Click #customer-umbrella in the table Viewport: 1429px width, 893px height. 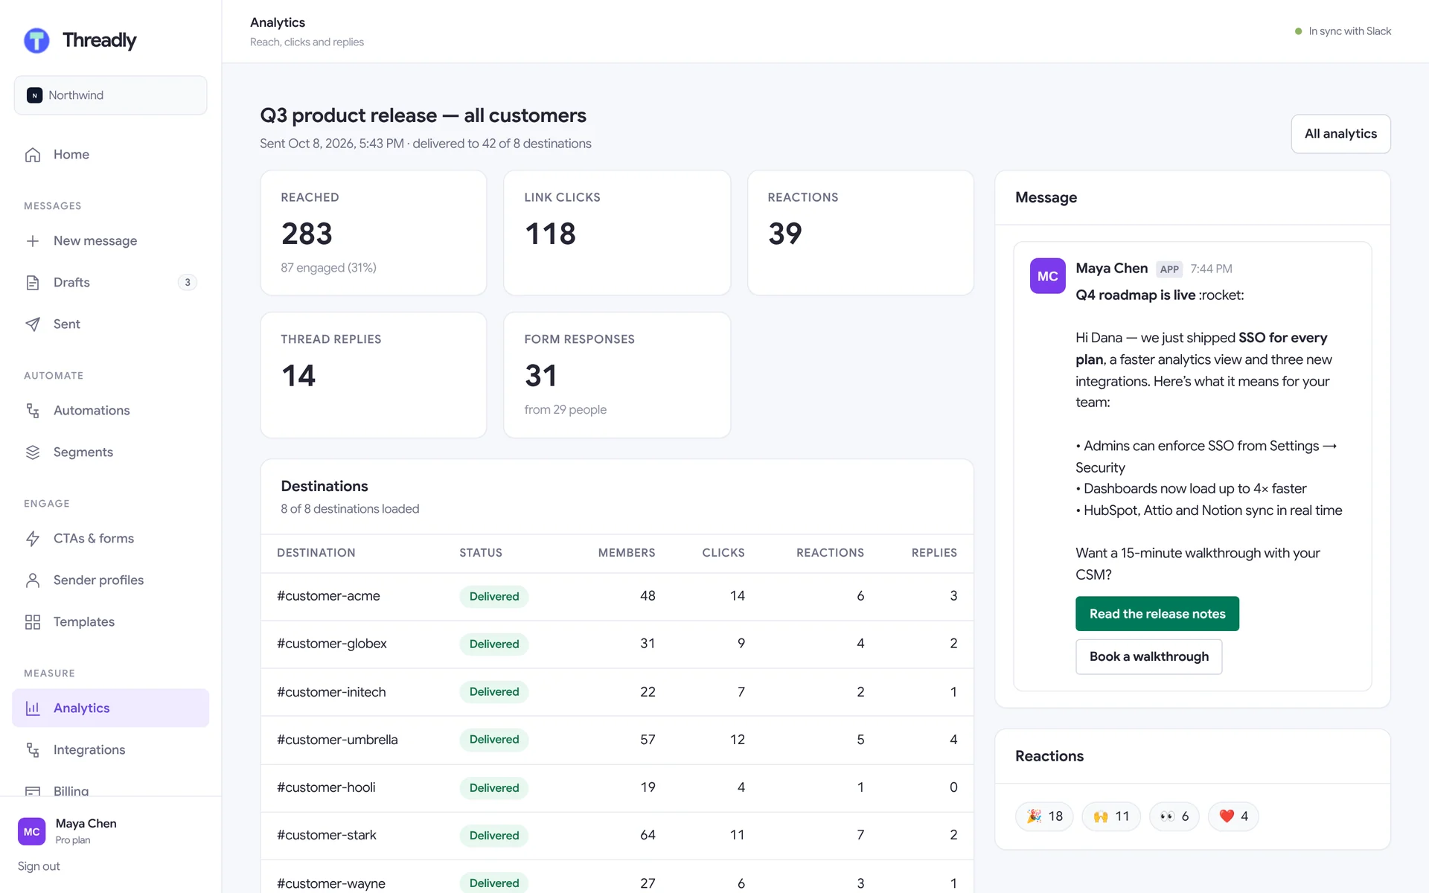[x=337, y=740]
